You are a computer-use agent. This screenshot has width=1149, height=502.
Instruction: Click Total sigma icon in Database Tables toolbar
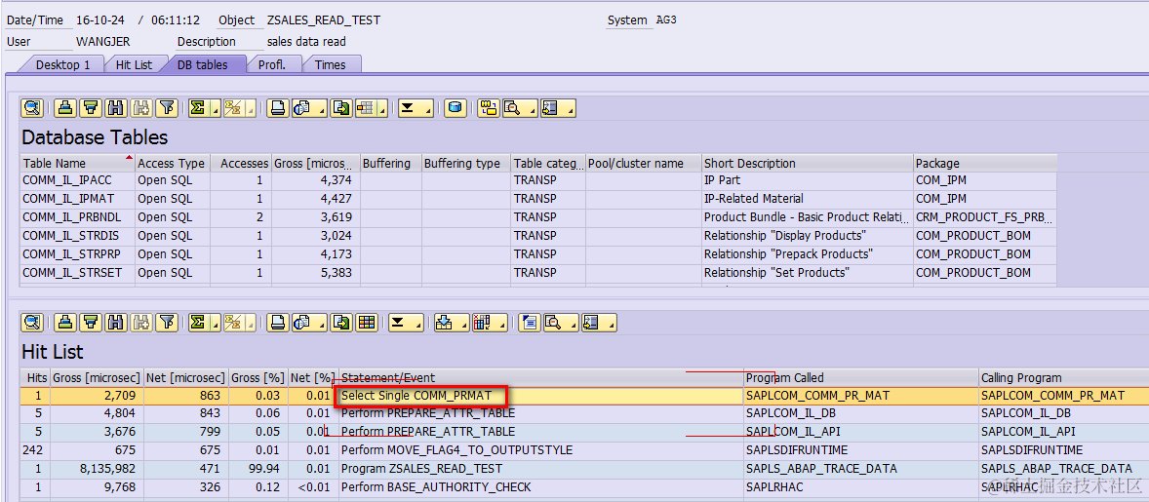click(196, 108)
